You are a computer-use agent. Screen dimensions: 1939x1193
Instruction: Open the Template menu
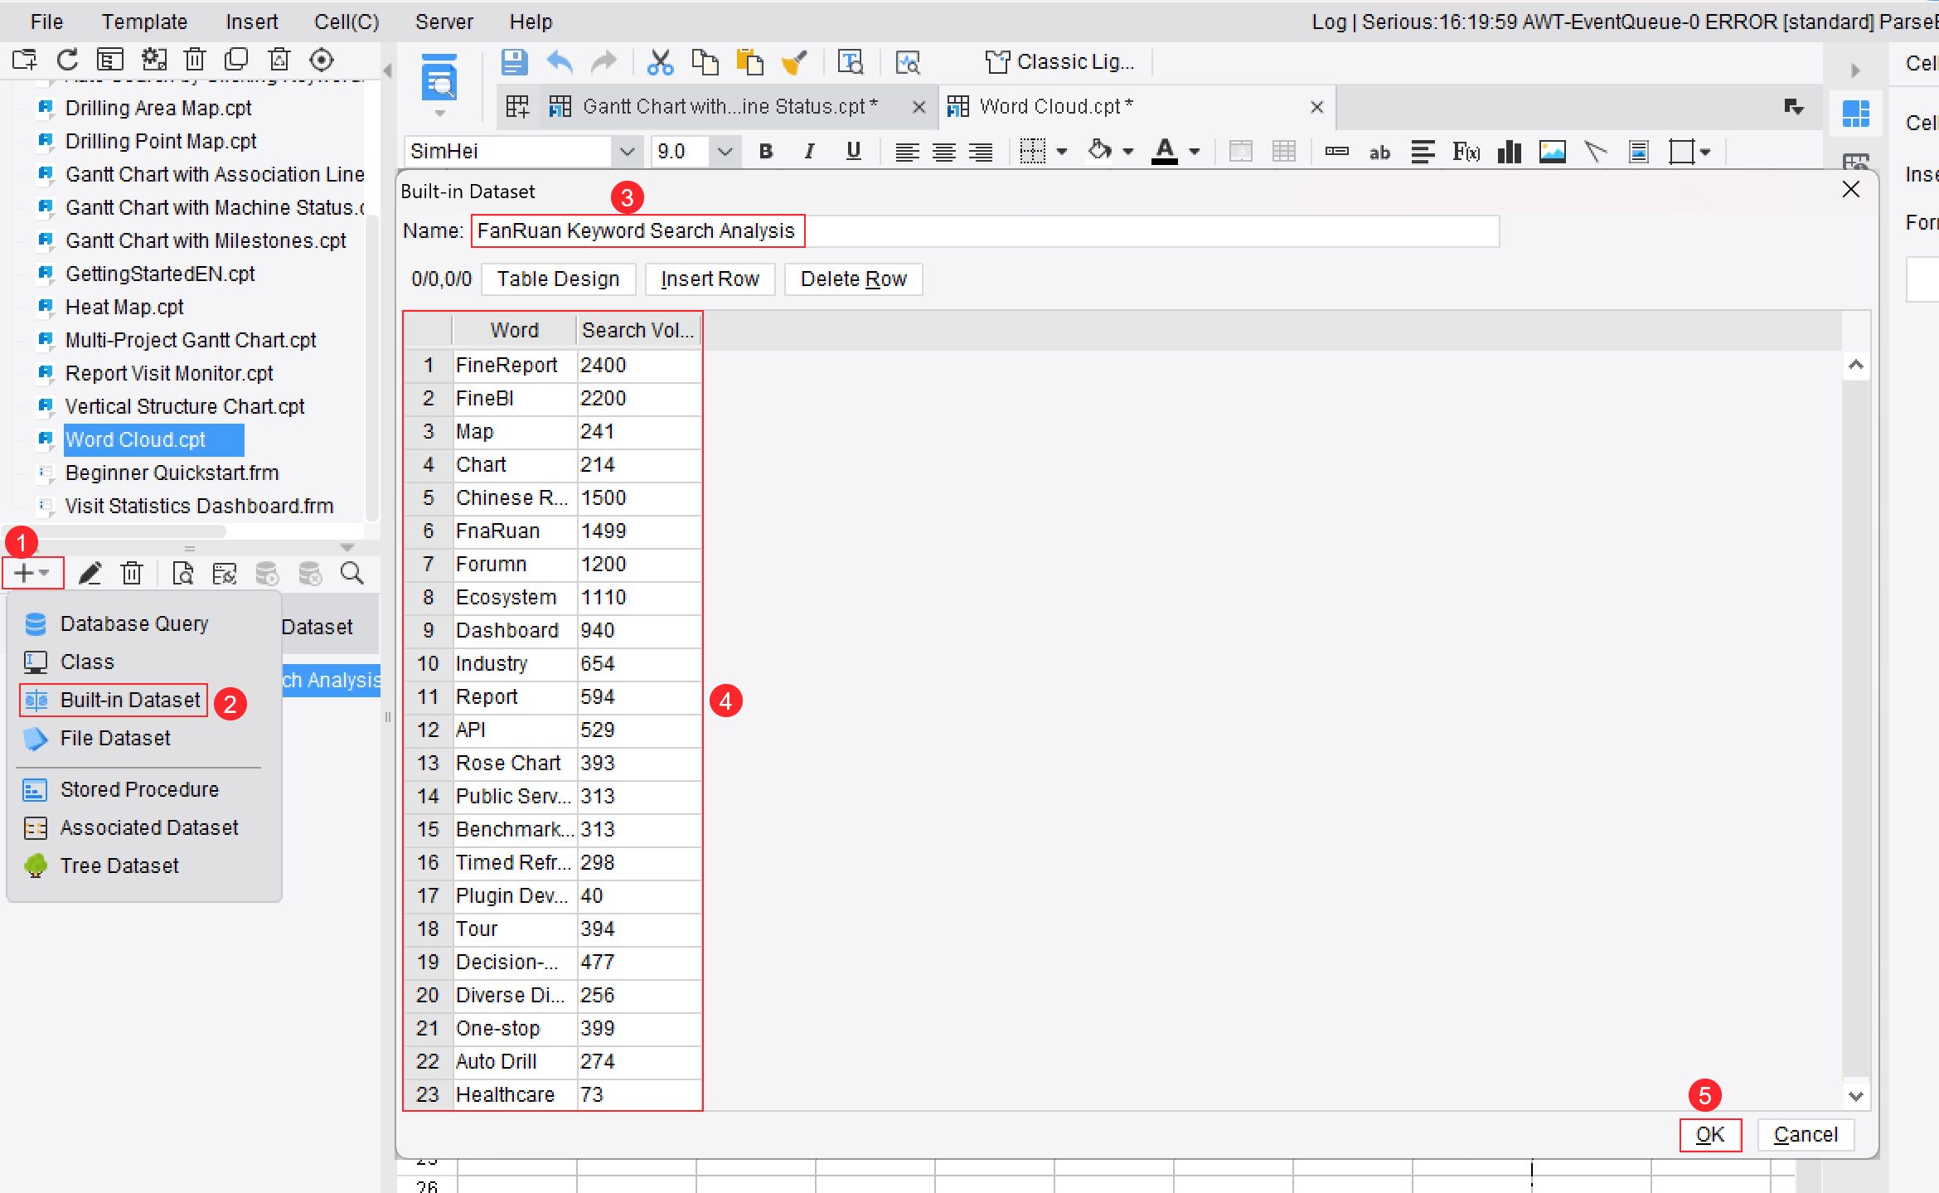coord(144,22)
